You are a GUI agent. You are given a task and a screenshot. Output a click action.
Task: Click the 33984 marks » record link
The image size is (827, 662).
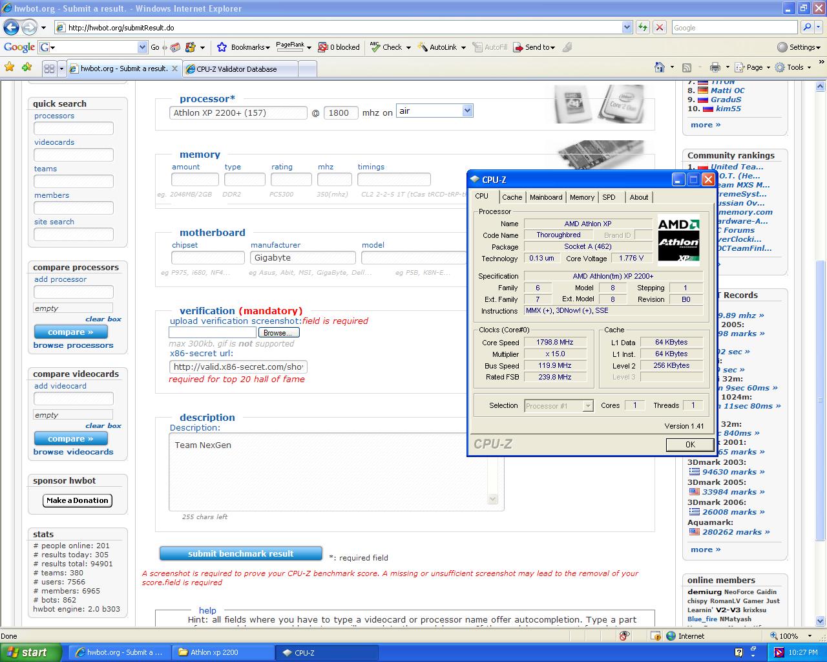[733, 492]
